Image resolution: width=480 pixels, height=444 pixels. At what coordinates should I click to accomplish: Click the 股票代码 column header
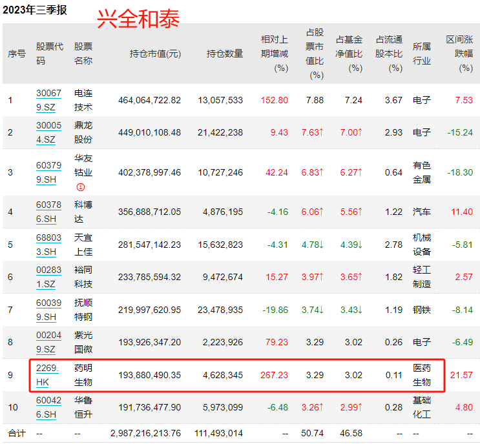coord(50,54)
